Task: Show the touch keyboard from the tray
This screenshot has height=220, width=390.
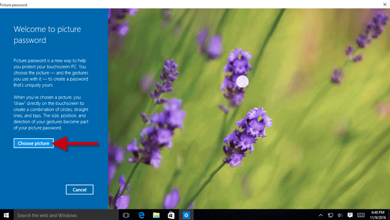Action: [361, 215]
